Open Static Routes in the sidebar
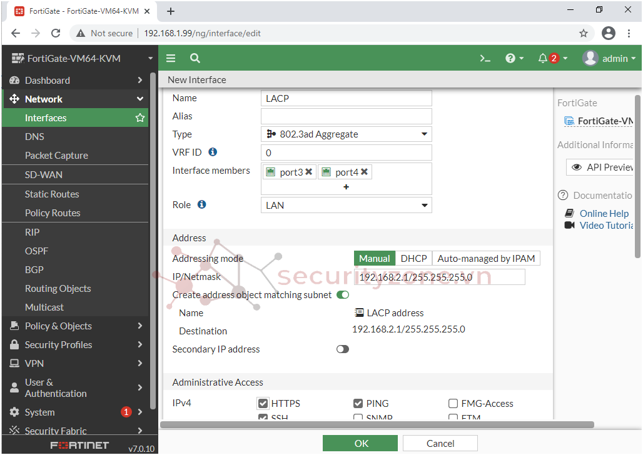 tap(52, 194)
